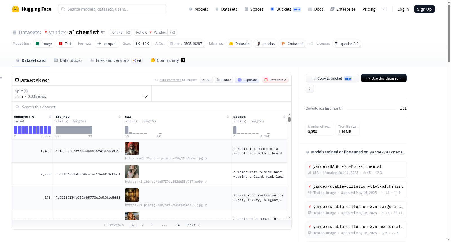Click the Croissant library tag
Image resolution: width=451 pixels, height=242 pixels.
click(292, 44)
